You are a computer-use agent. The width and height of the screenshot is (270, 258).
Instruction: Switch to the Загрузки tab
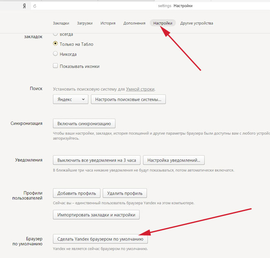coord(84,23)
